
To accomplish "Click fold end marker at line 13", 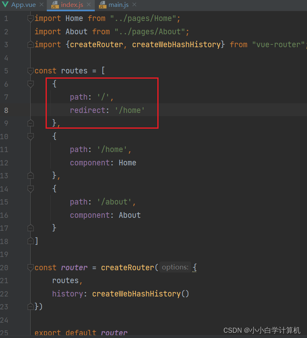I will pos(30,175).
